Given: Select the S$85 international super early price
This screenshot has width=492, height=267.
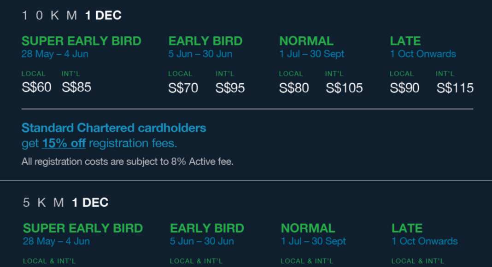Looking at the screenshot, I should click(x=76, y=87).
